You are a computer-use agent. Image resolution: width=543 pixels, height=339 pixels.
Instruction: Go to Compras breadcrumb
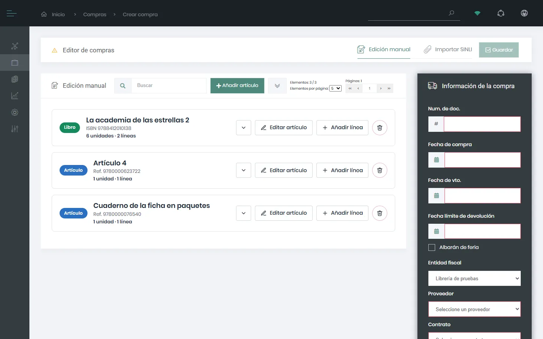pyautogui.click(x=95, y=14)
